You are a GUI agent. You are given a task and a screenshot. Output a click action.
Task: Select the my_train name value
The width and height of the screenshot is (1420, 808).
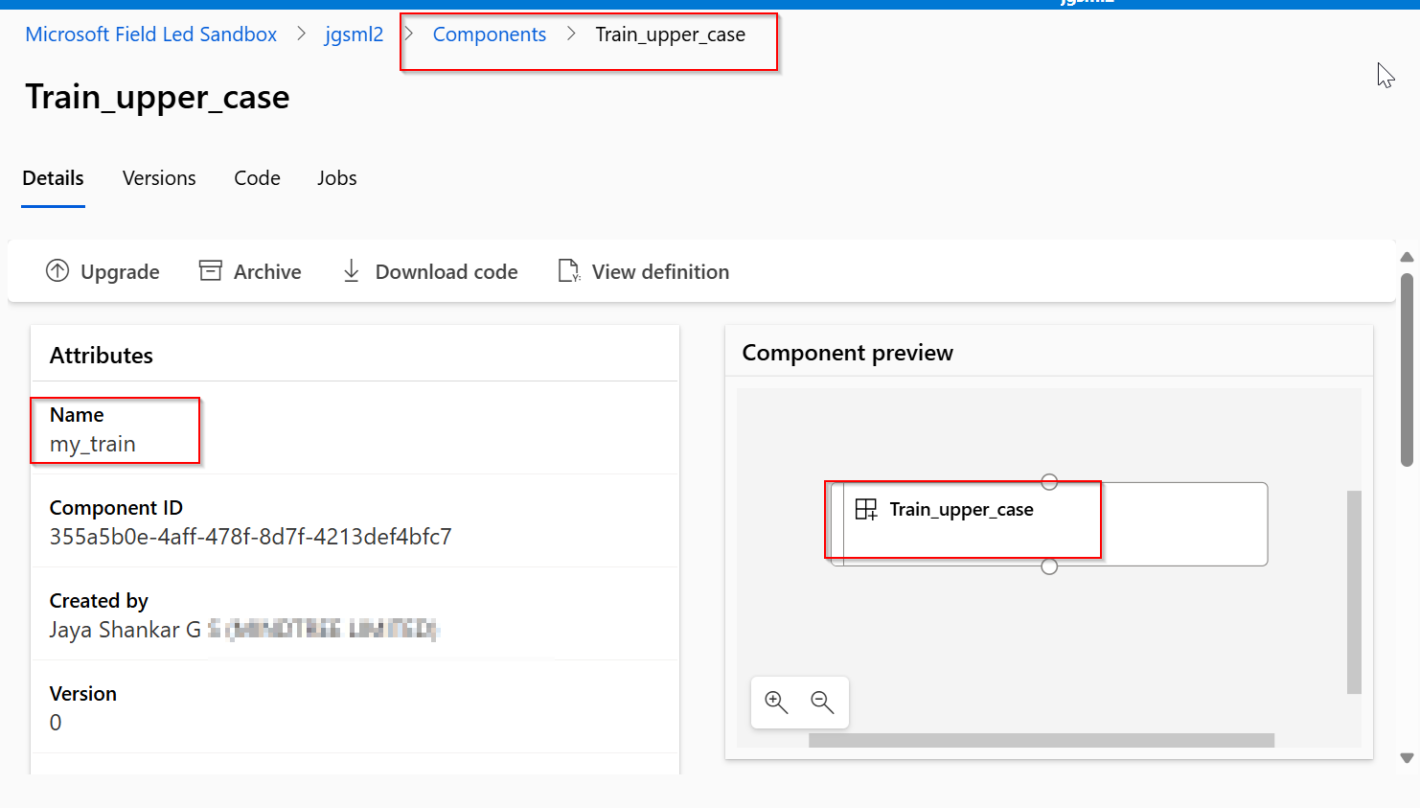click(93, 445)
